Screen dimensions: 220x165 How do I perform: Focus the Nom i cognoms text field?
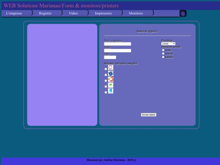click(118, 44)
